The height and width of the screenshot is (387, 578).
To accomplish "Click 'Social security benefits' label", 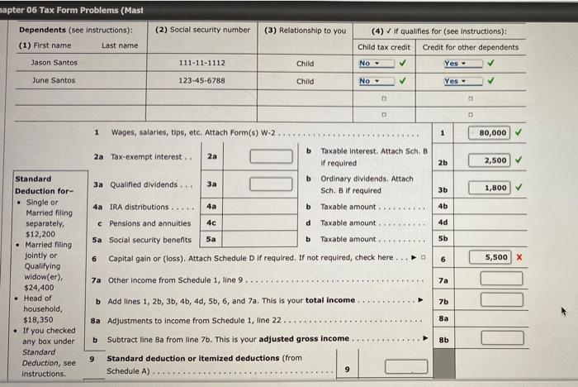I will pos(150,240).
